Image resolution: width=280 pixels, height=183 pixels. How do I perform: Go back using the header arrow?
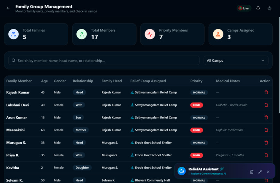(8, 8)
